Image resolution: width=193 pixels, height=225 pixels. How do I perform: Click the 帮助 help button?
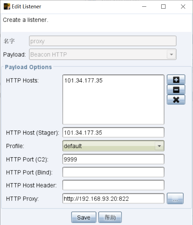pyautogui.click(x=110, y=217)
